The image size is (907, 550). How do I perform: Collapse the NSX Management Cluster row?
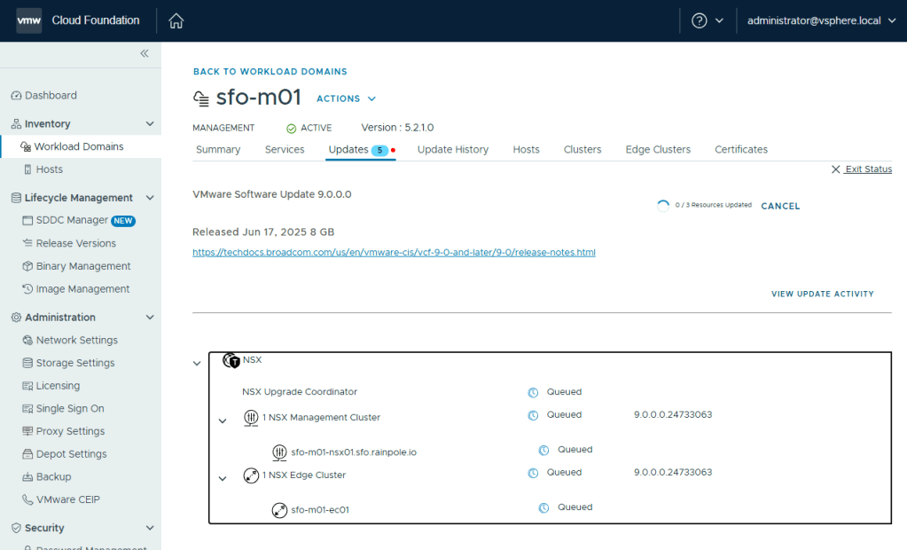point(223,420)
